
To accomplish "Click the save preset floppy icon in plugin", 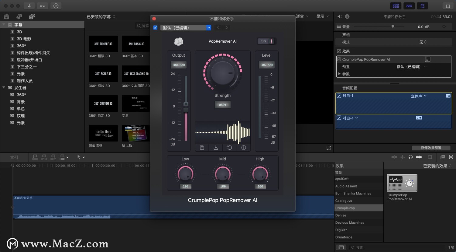I will pyautogui.click(x=202, y=148).
